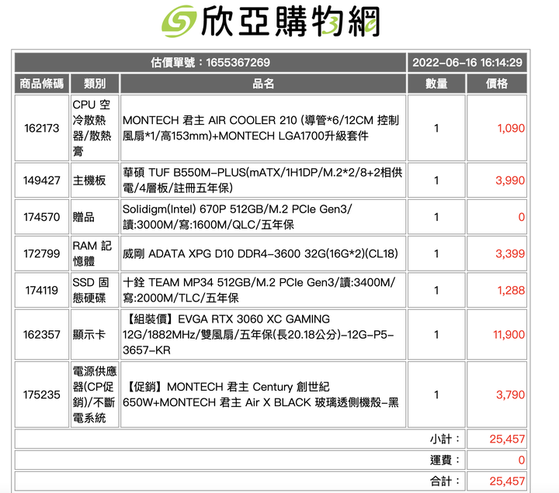Select product code 162357
The height and width of the screenshot is (493, 559).
42,335
